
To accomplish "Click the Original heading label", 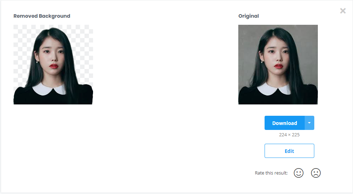I will click(x=249, y=16).
